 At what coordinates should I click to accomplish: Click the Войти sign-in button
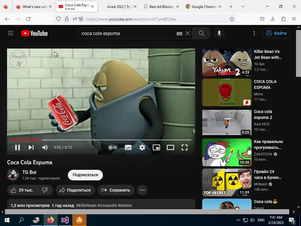(277, 33)
